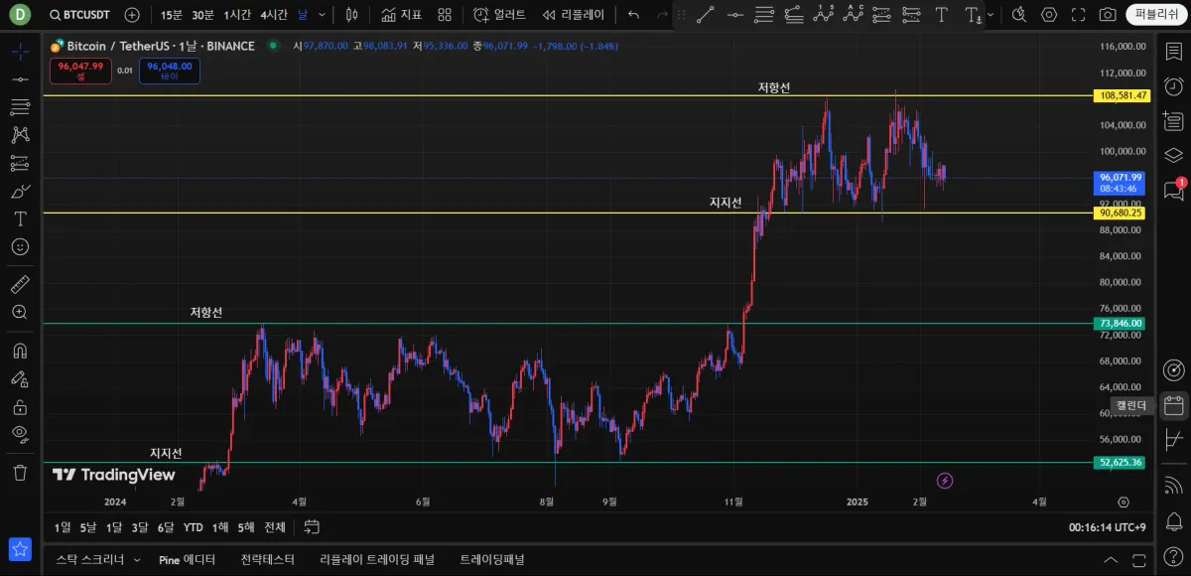Toggle lock all drawings

20,406
